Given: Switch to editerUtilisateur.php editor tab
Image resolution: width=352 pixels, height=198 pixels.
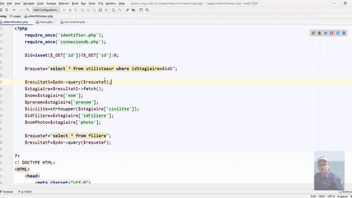Looking at the screenshot, I should point(15,22).
